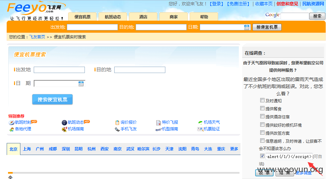Screen dimensions: 326x179
Task: Select the 武汉 city tab
Action: [130, 149]
